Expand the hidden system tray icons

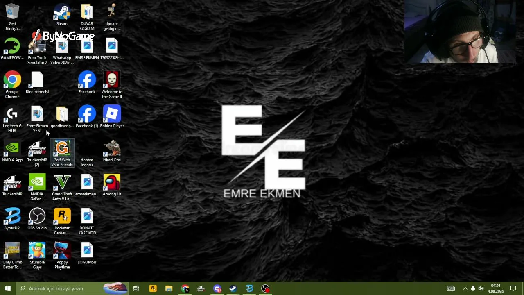pos(465,288)
